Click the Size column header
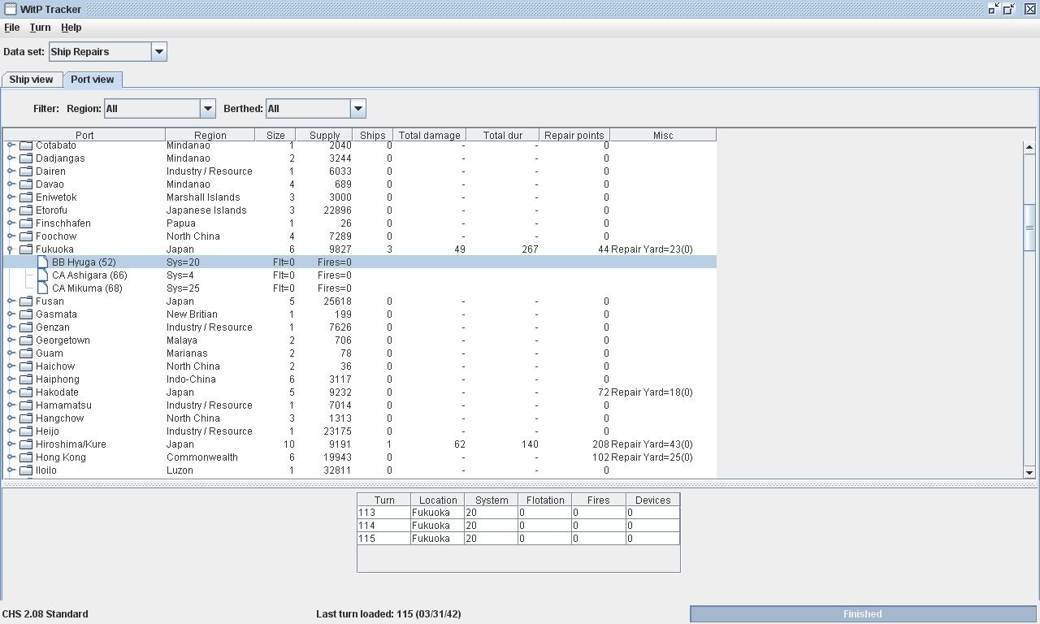 point(275,135)
